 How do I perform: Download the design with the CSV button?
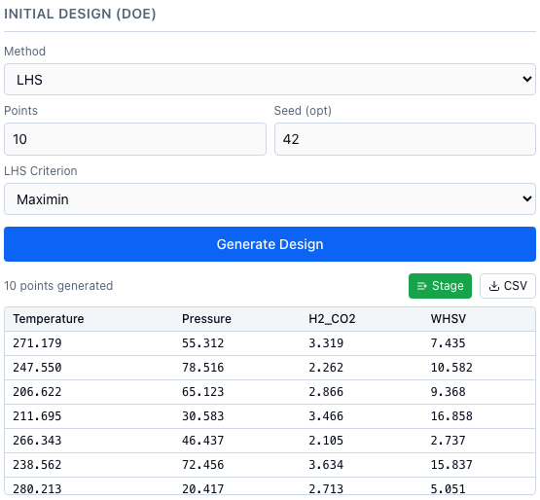coord(508,286)
